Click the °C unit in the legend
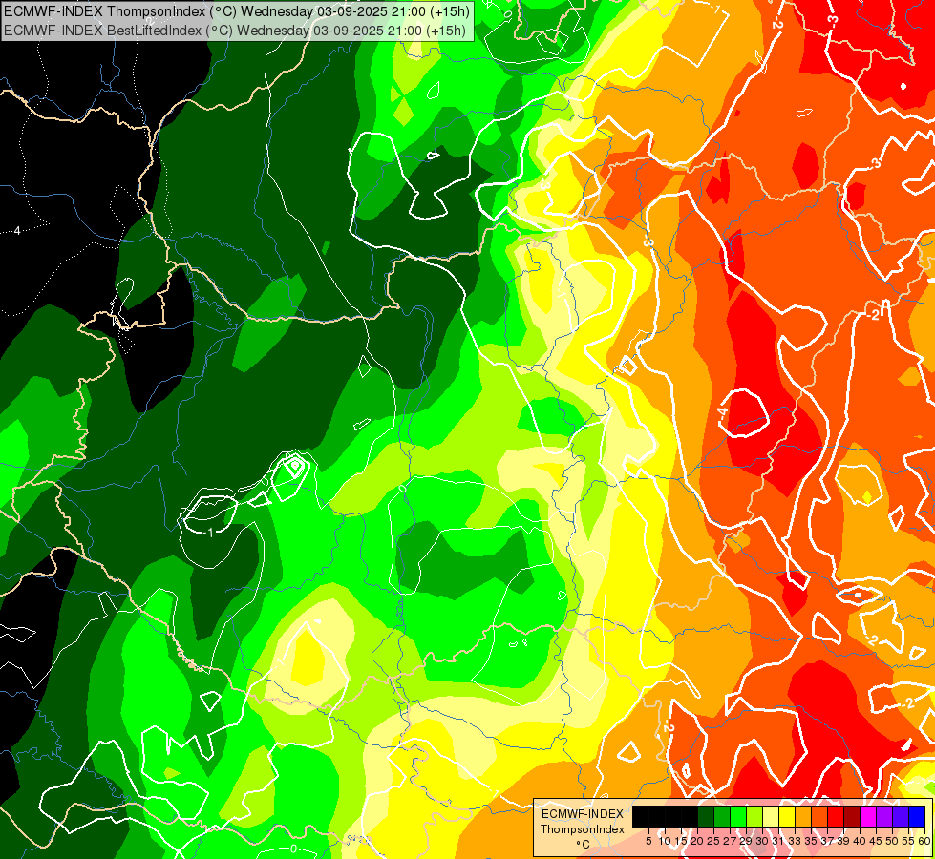The image size is (935, 859). [x=584, y=844]
